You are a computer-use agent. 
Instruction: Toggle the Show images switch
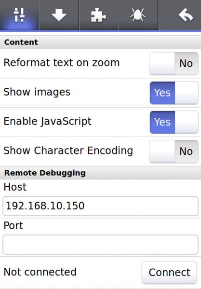(174, 93)
